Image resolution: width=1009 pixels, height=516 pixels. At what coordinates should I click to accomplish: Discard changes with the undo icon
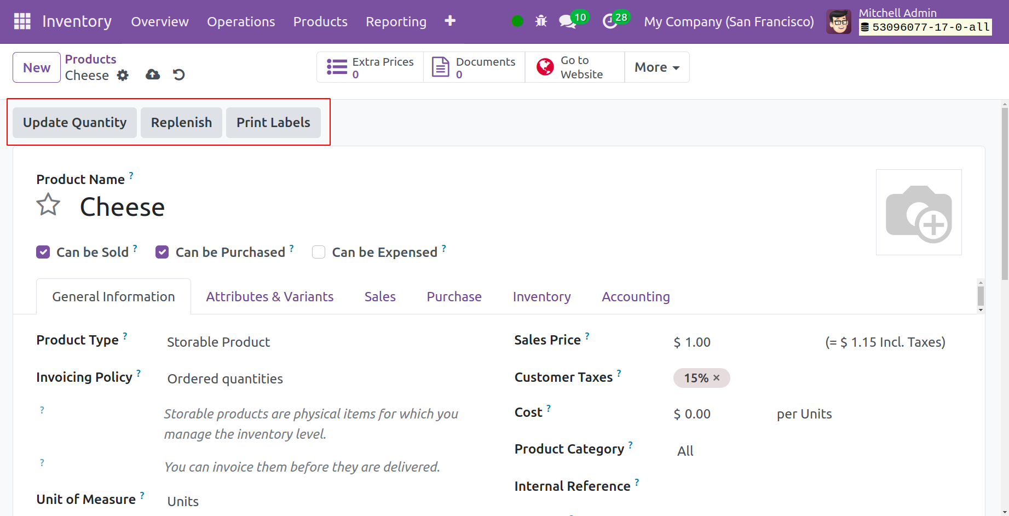(179, 74)
